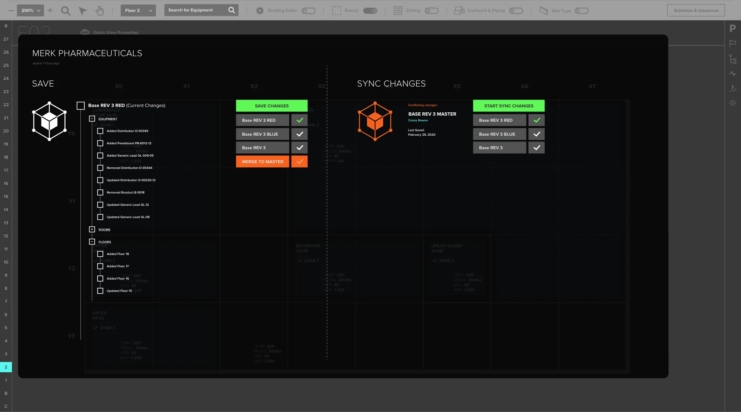
Task: Show Quick View Properties eye icon
Action: pos(85,32)
